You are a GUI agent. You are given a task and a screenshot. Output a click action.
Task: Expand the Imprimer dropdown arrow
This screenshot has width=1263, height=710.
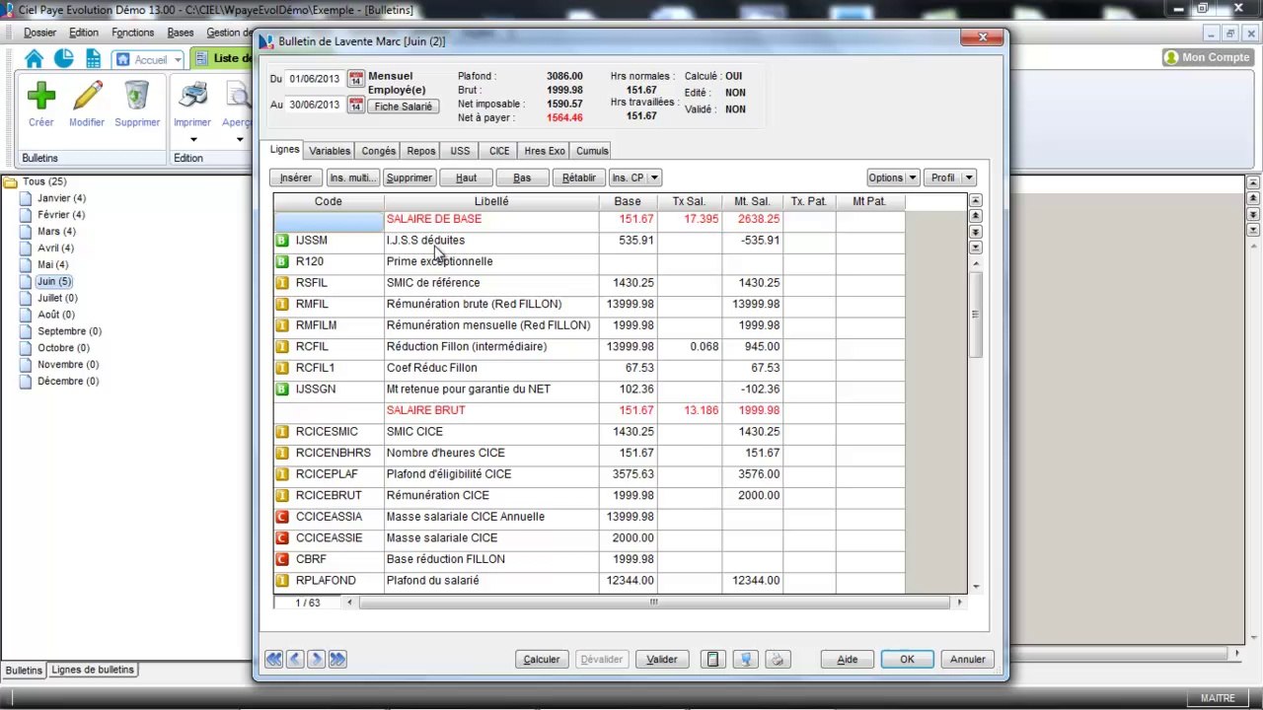(x=193, y=139)
